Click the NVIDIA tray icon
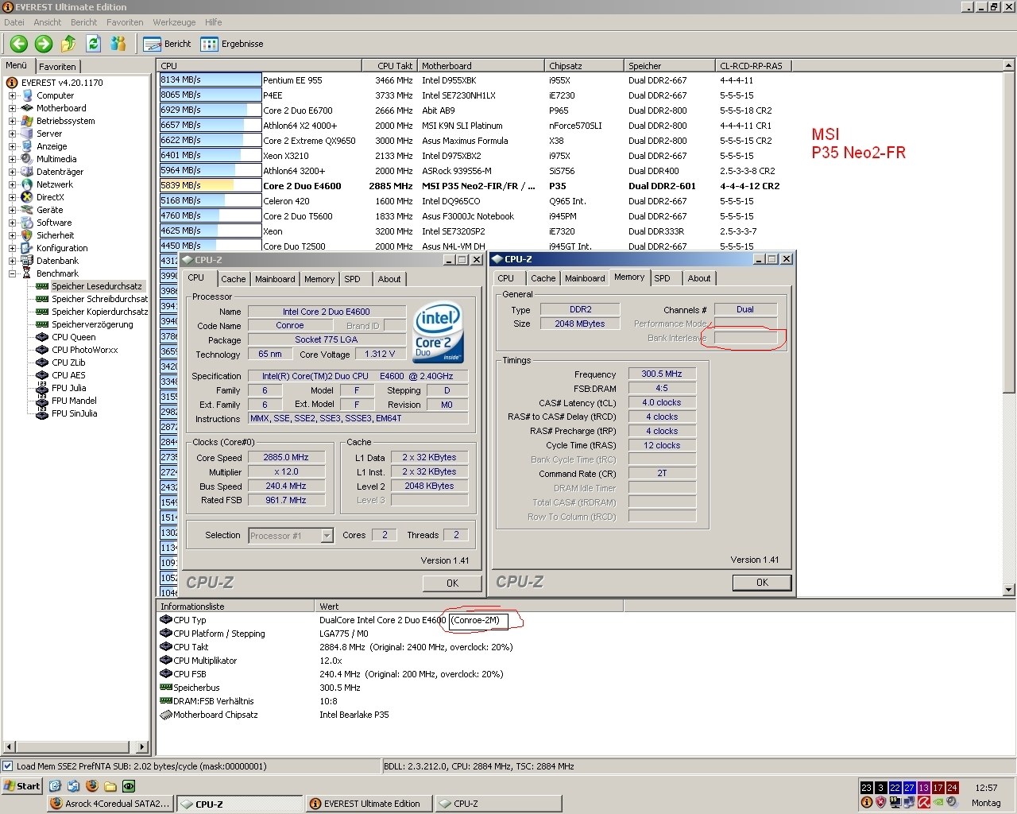This screenshot has height=814, width=1017. 938,802
